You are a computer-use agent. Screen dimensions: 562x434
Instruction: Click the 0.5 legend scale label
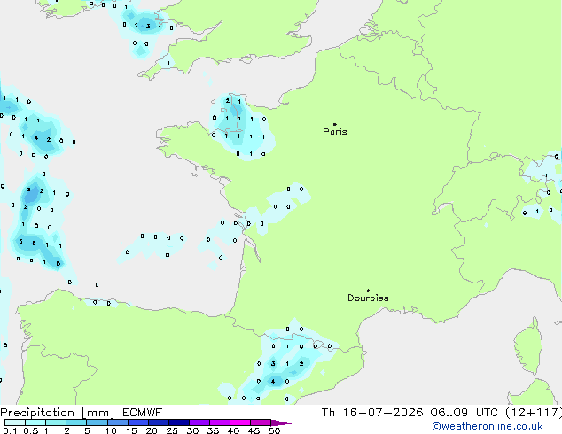click(x=31, y=430)
